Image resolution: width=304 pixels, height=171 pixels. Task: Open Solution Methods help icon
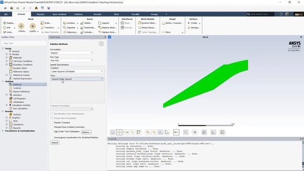tap(101, 44)
